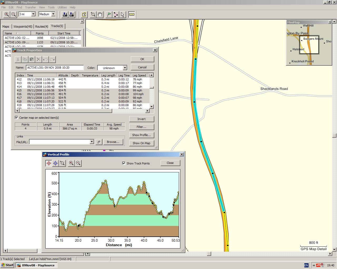337x269 pixels.
Task: Select the Route tool
Action: [x=116, y=14]
